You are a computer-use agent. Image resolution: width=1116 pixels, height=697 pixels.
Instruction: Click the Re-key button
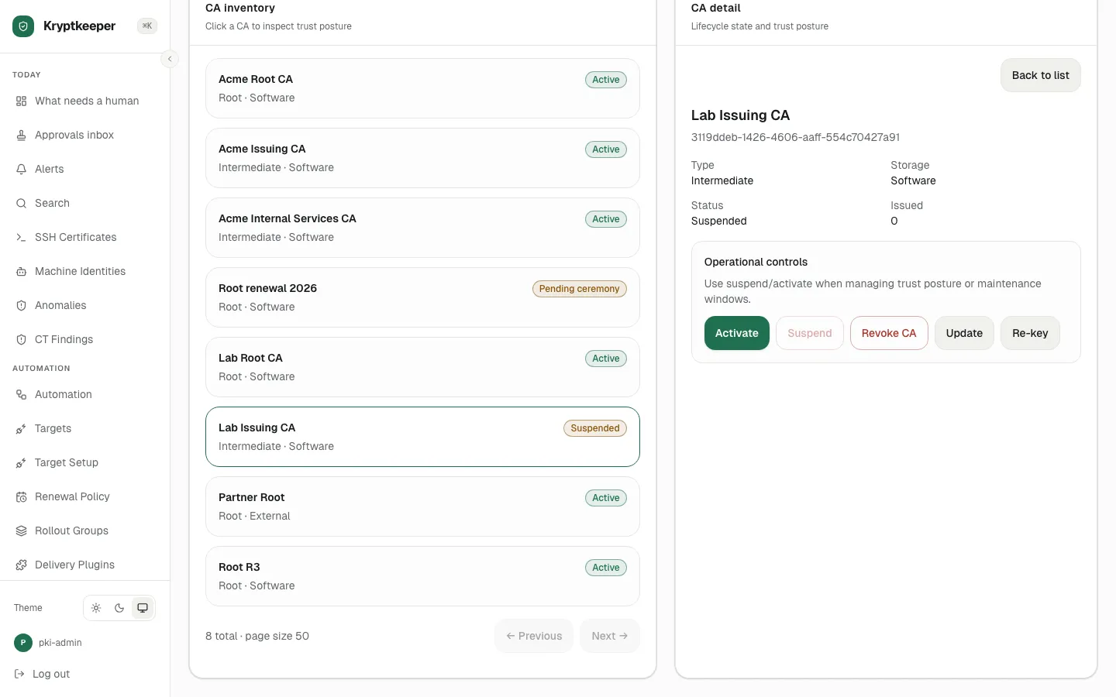coord(1030,333)
